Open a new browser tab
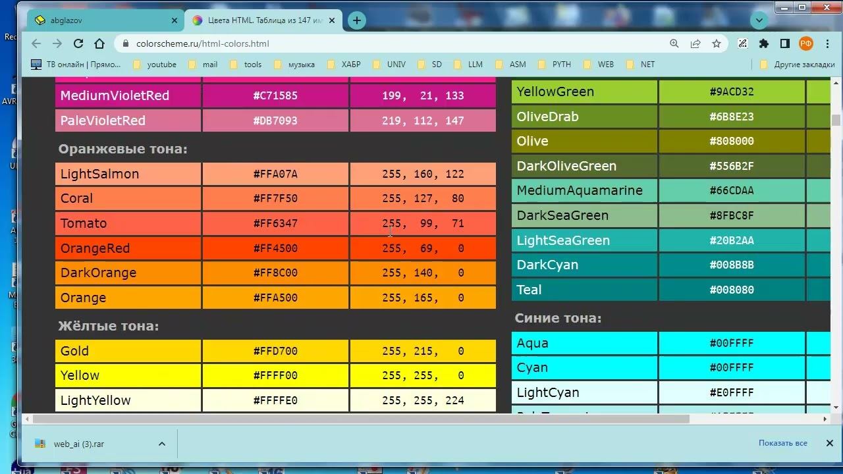Image resolution: width=843 pixels, height=474 pixels. coord(356,20)
